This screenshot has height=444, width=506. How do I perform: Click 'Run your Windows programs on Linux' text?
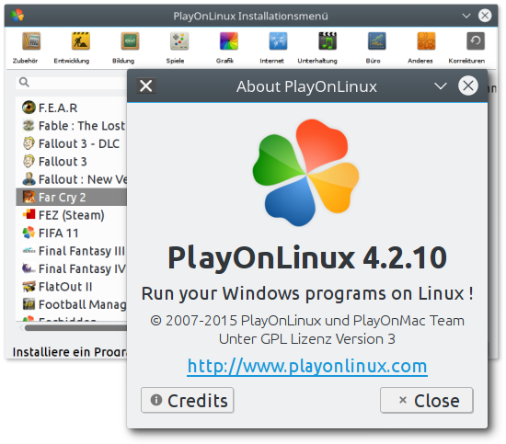(x=307, y=294)
